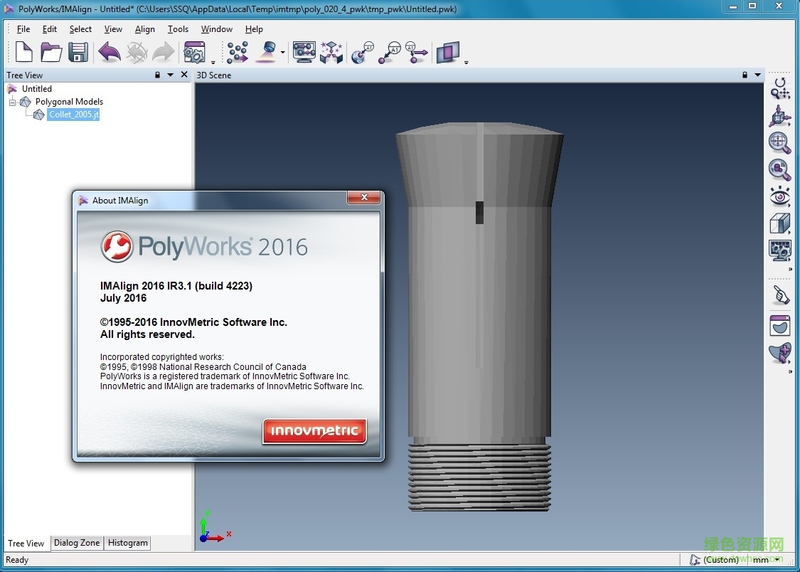This screenshot has width=800, height=572.
Task: Collapse the Polygonal Models tree node
Action: pos(12,102)
